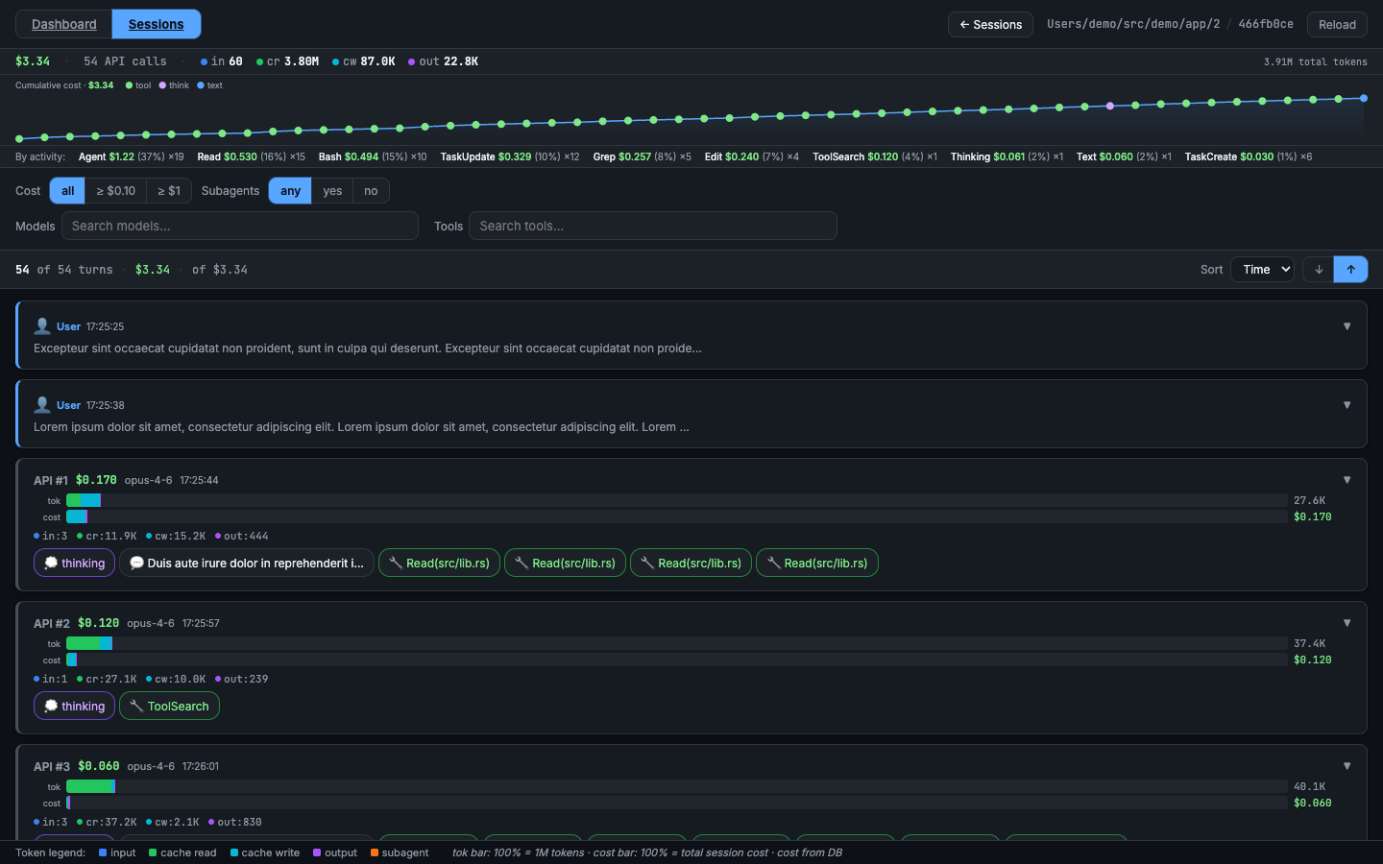
Task: Click the path Users/demo/src/demo/app/2
Action: (x=1133, y=24)
